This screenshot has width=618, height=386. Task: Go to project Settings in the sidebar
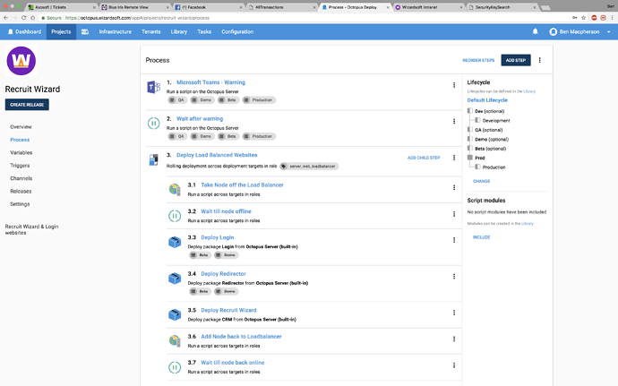(x=20, y=204)
